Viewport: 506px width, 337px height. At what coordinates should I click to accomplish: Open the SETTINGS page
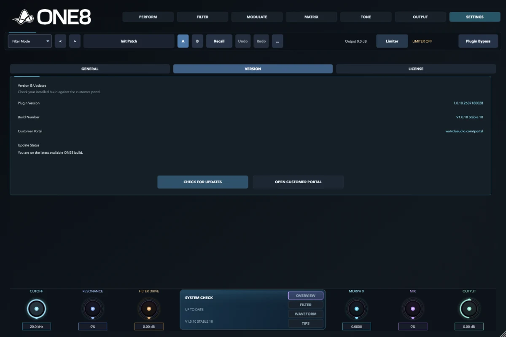pos(475,17)
